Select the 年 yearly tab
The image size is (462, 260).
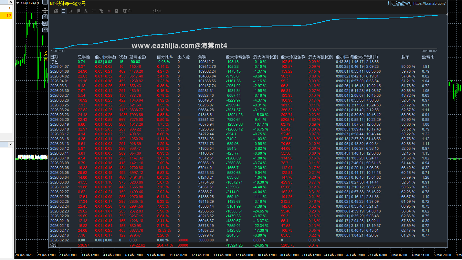(94, 11)
